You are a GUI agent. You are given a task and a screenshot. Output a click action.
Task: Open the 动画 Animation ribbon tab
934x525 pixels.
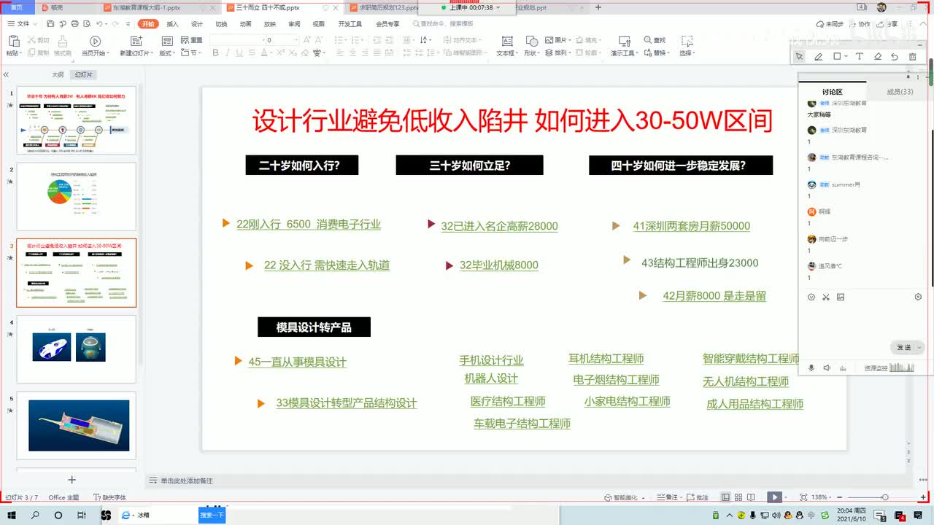coord(246,24)
